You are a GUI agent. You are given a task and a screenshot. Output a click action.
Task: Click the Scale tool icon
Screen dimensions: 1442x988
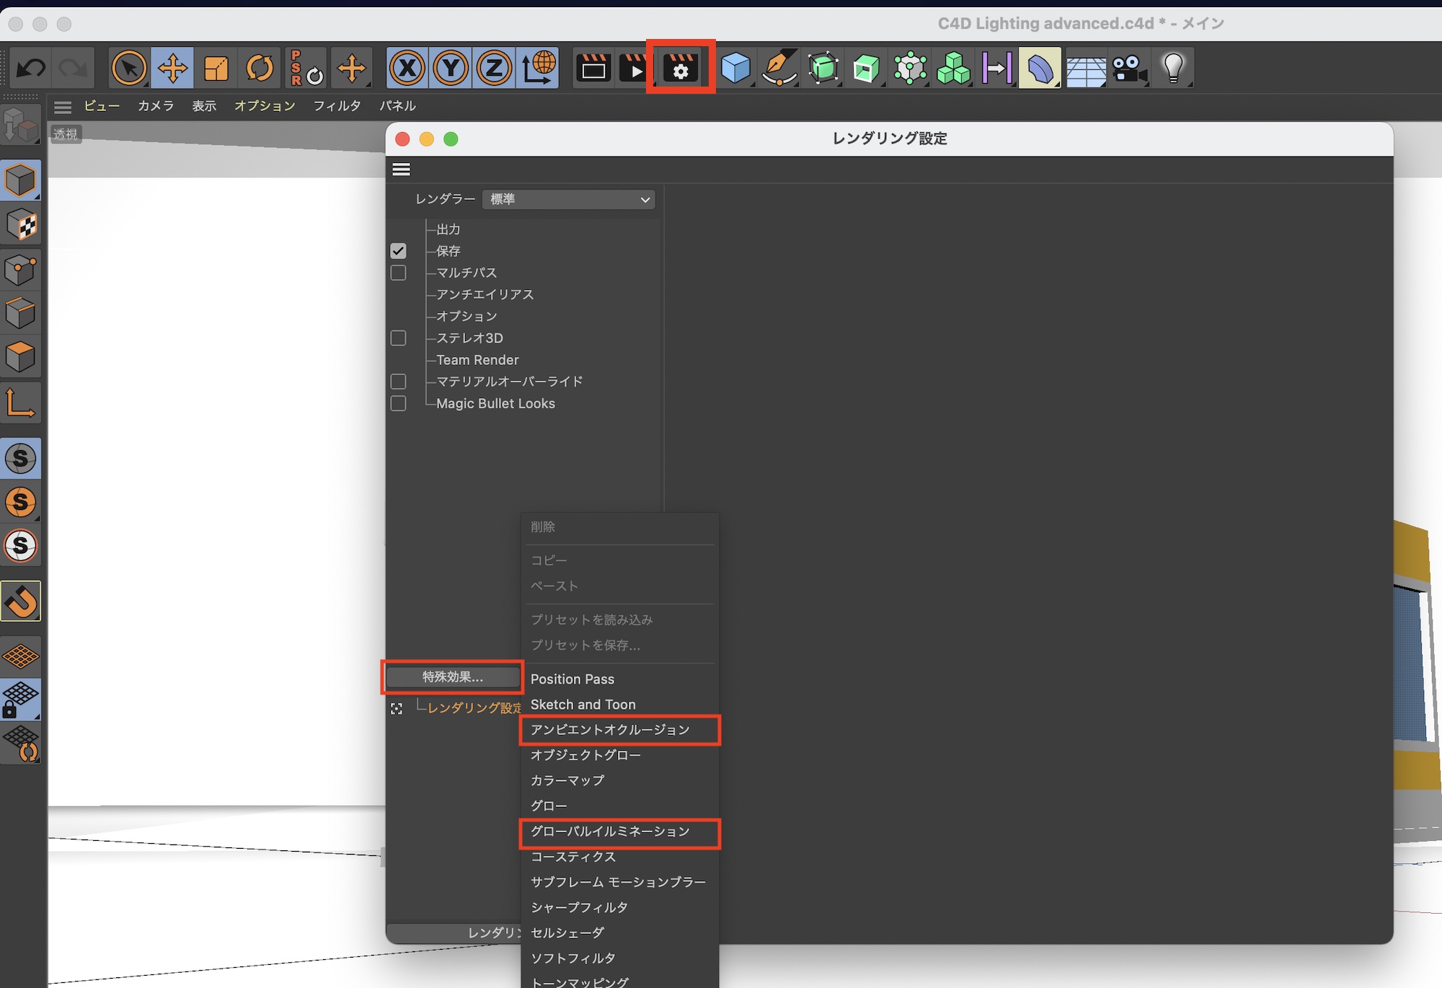216,69
